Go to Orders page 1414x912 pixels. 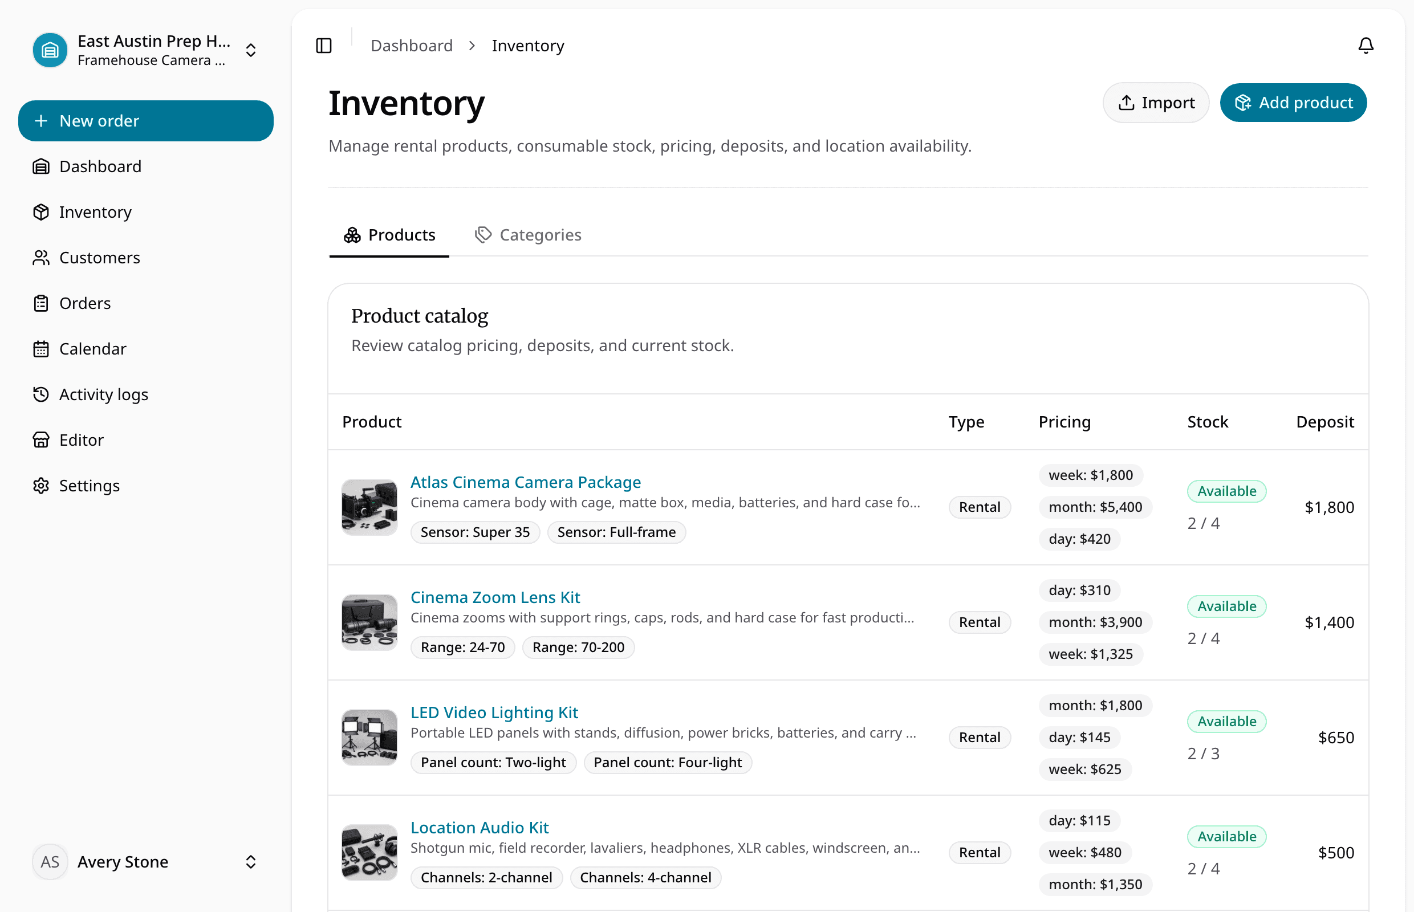tap(146, 303)
